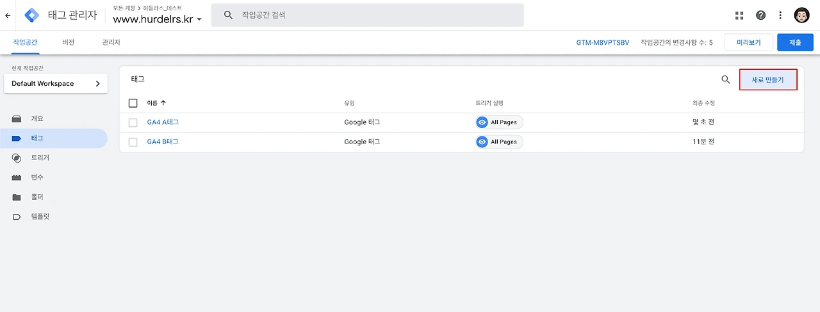Switch to the 버전 tab
Image resolution: width=820 pixels, height=312 pixels.
pyautogui.click(x=68, y=42)
